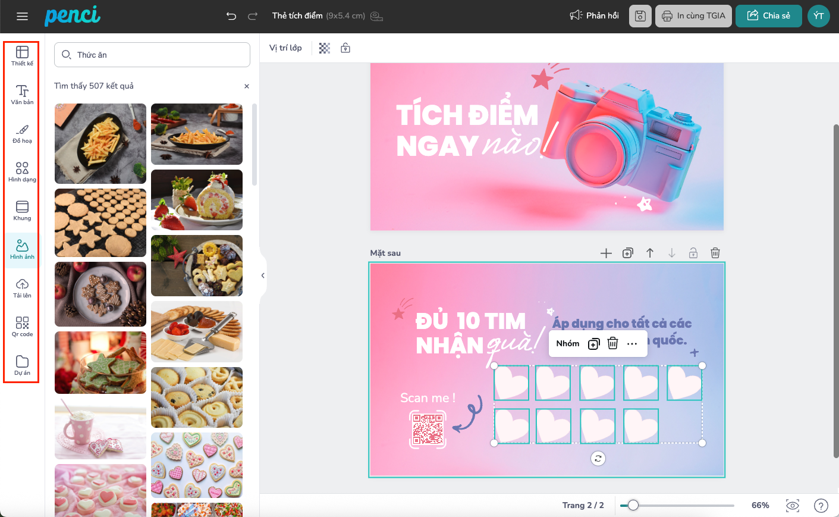The width and height of the screenshot is (839, 517).
Task: Open more options in group popup
Action: tap(632, 344)
